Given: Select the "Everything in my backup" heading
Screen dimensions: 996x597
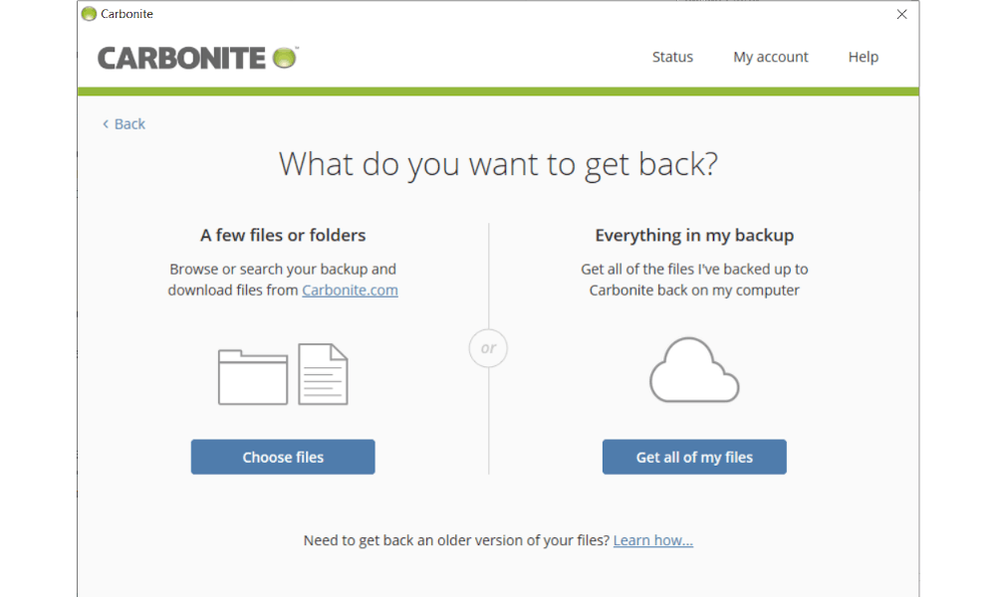Looking at the screenshot, I should pos(694,236).
